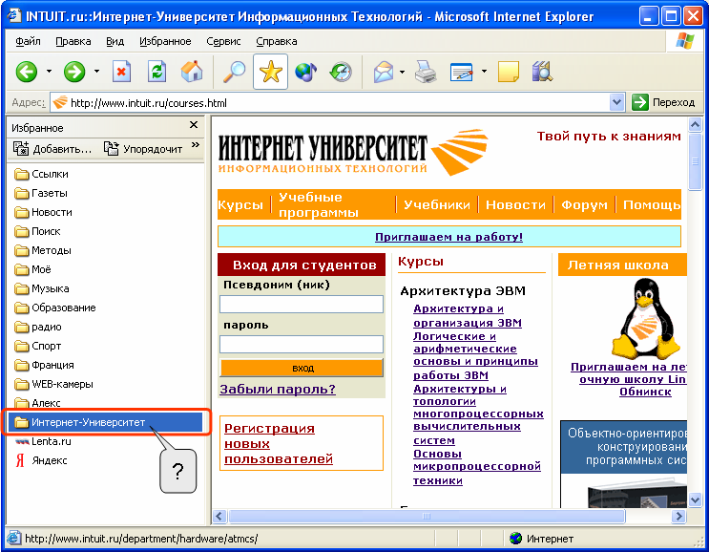Click the Псевдоним (ник) input field

pyautogui.click(x=302, y=304)
